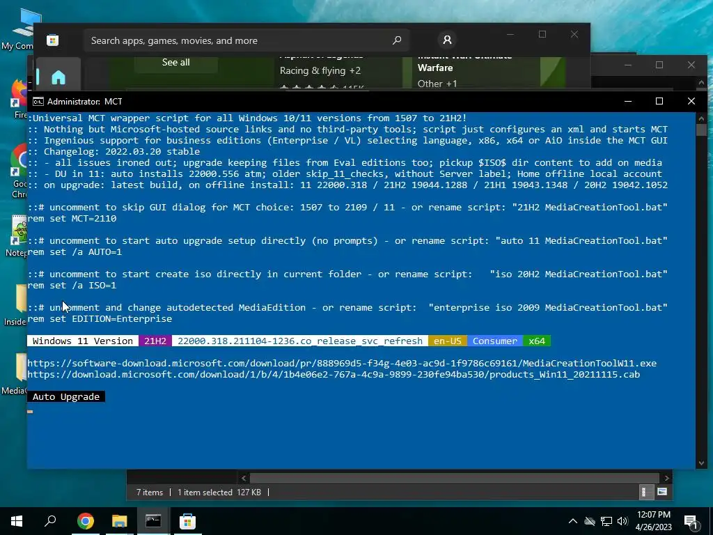This screenshot has width=713, height=535.
Task: Select the Insider folder on desktop
Action: (x=17, y=305)
